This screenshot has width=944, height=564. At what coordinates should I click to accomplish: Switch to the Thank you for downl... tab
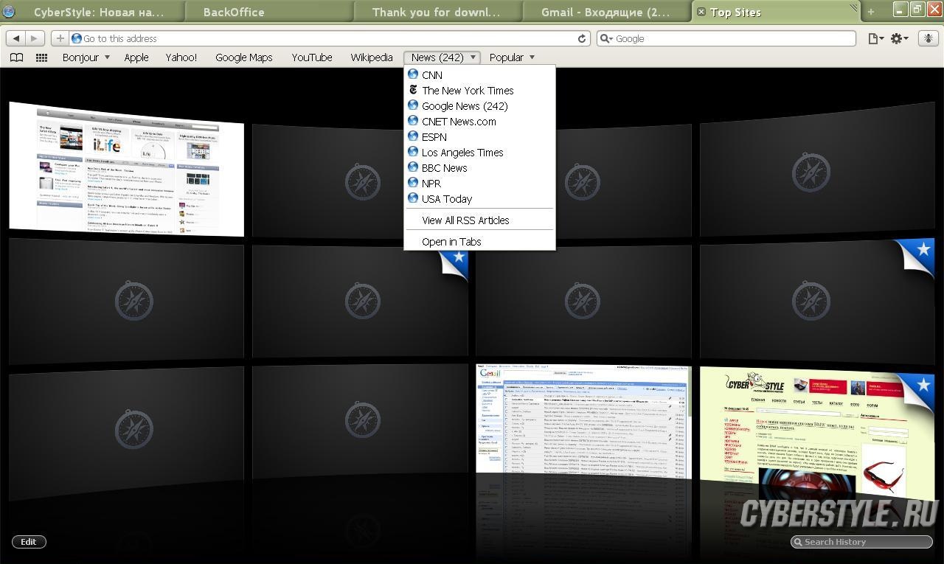(437, 12)
